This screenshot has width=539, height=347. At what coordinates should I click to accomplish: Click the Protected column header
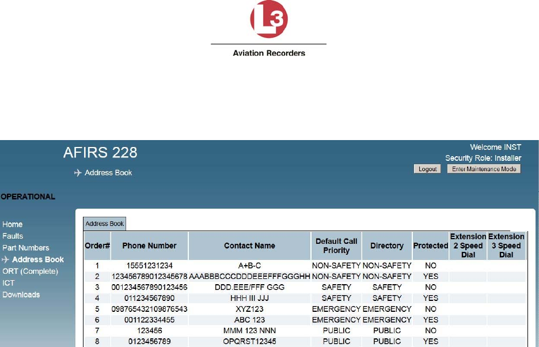click(430, 246)
